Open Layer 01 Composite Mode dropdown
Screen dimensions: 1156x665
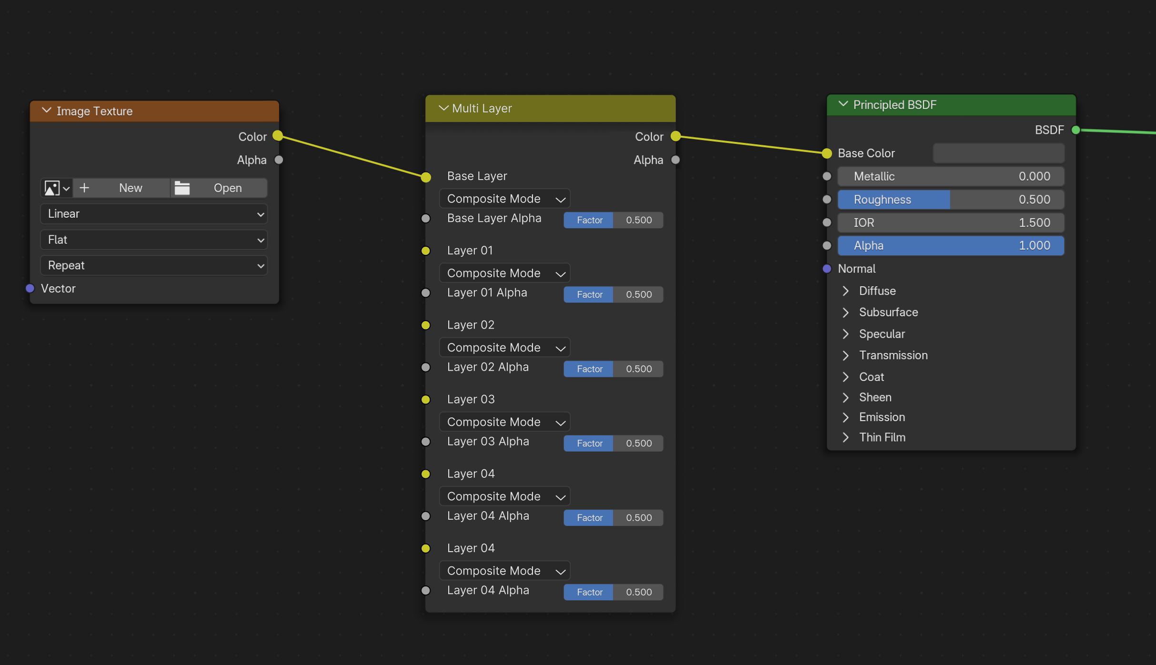(504, 273)
